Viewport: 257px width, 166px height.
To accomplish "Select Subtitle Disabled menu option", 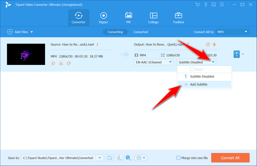I will 204,76.
